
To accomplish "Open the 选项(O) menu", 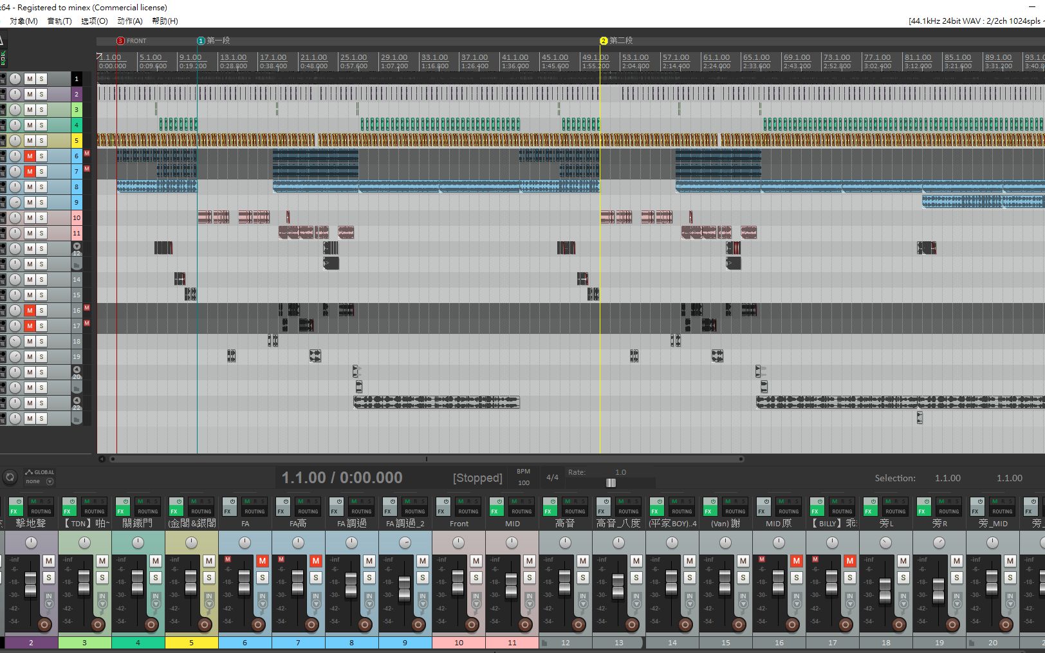I will 95,21.
